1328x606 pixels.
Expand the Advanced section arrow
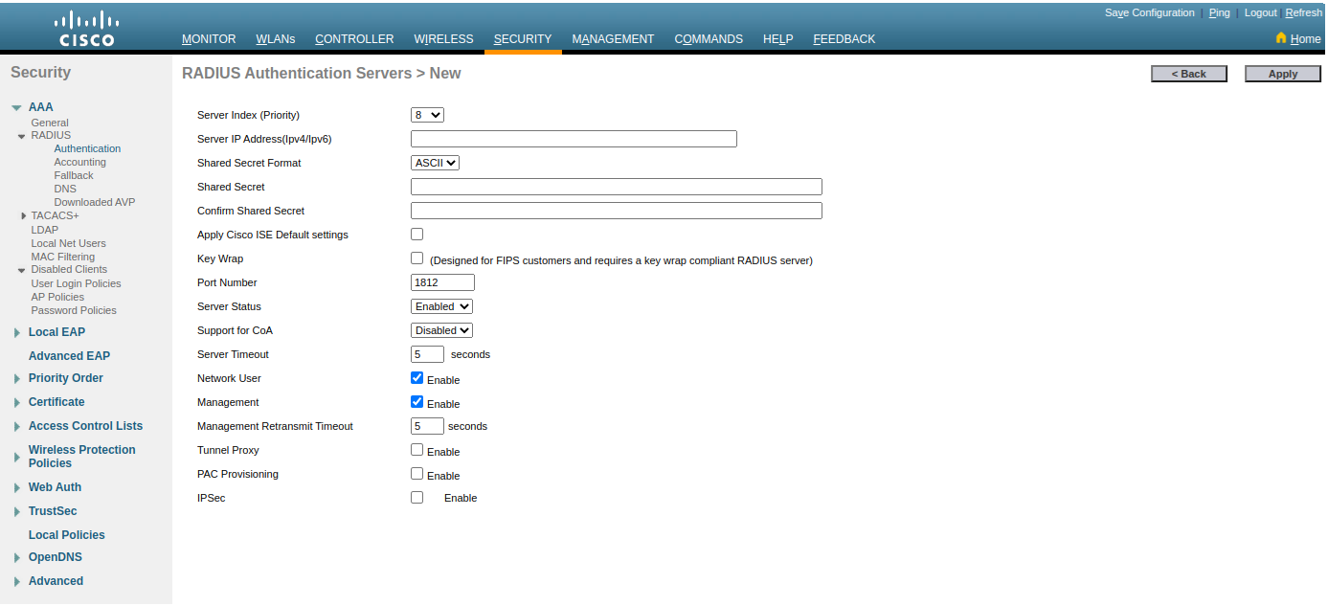(x=17, y=582)
